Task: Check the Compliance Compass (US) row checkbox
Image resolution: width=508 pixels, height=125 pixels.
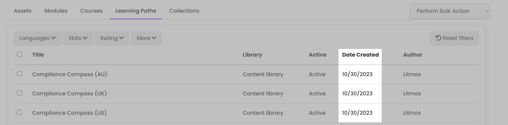Action: click(x=19, y=112)
